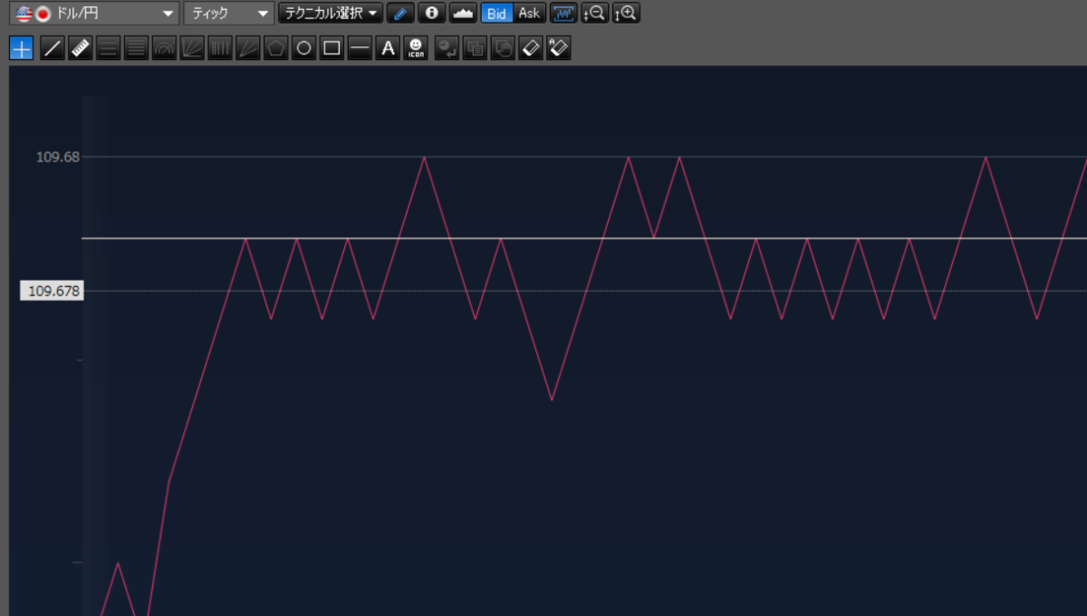This screenshot has width=1087, height=616.
Task: Expand the テクニカル選択 indicator menu
Action: coord(330,14)
